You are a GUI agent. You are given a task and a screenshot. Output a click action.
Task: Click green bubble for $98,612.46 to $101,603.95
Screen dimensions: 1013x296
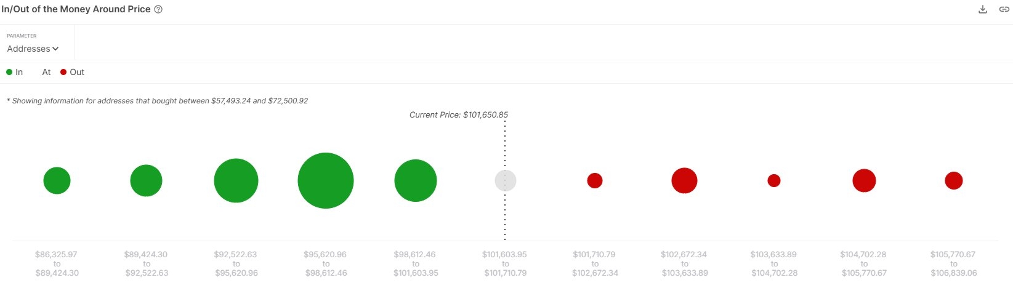coord(416,180)
